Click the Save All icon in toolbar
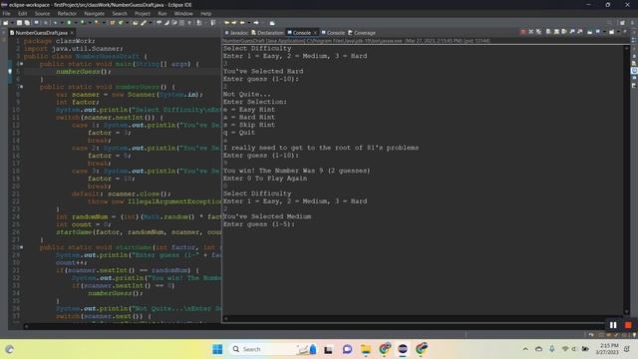Image resolution: width=638 pixels, height=359 pixels. (x=27, y=23)
